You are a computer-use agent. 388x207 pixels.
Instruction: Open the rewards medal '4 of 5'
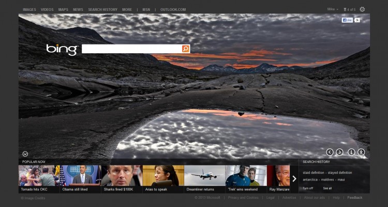349,9
